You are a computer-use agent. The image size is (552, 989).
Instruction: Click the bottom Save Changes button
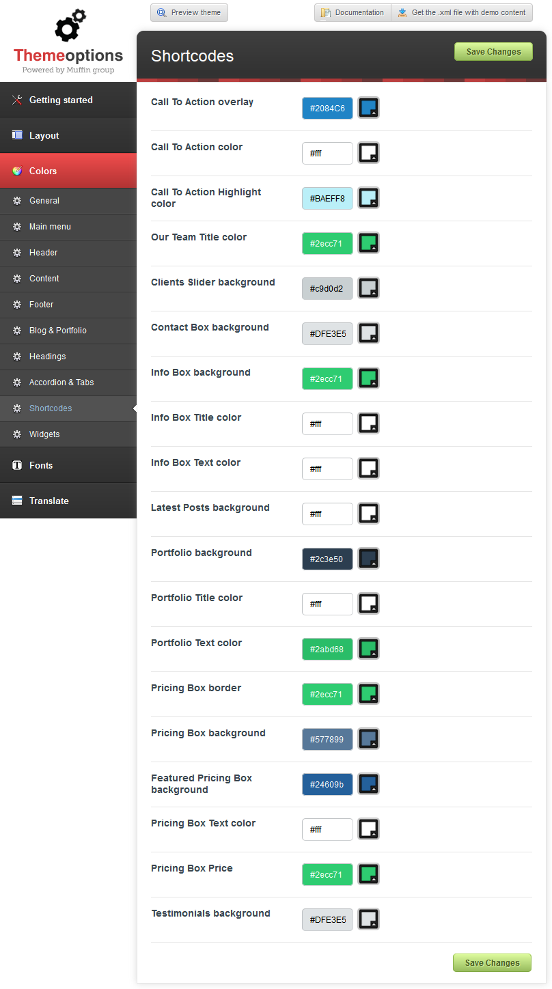tap(492, 963)
